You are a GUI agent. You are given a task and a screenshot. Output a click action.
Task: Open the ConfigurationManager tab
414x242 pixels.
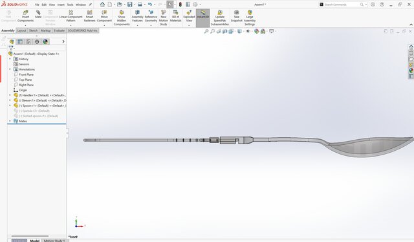click(28, 42)
